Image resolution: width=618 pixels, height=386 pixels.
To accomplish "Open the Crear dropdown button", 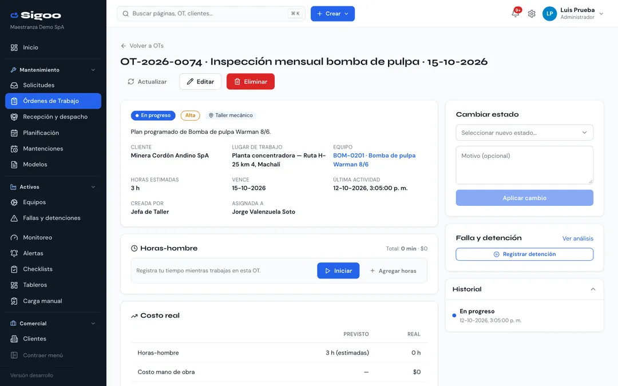I will pyautogui.click(x=332, y=14).
